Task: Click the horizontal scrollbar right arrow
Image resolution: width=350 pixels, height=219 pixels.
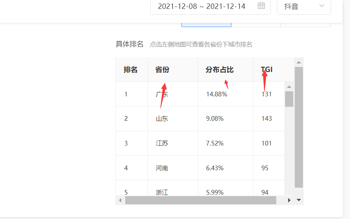Action: 289,200
